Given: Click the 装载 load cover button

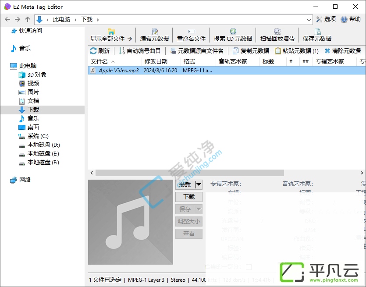Looking at the screenshot, I should tap(185, 184).
